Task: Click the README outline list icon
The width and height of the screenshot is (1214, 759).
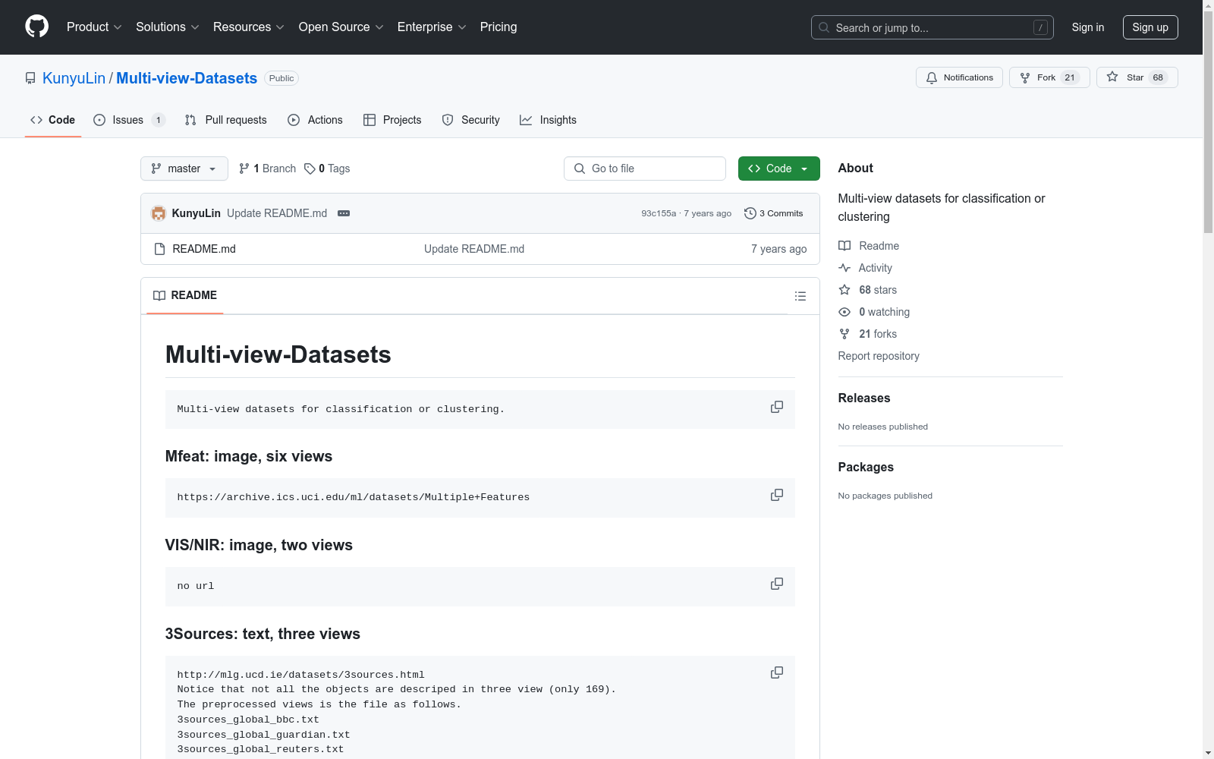Action: pyautogui.click(x=800, y=296)
